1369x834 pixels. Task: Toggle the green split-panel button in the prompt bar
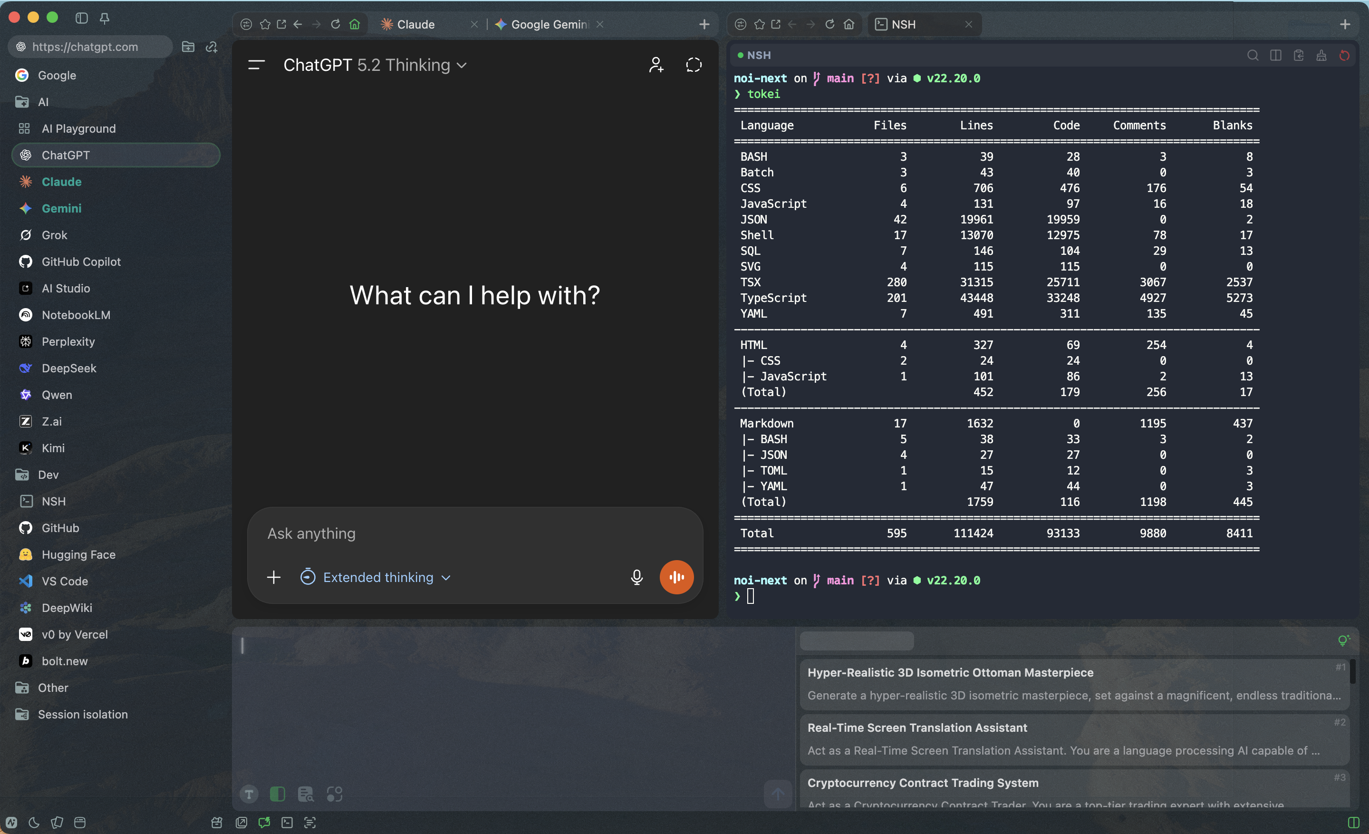coord(277,794)
